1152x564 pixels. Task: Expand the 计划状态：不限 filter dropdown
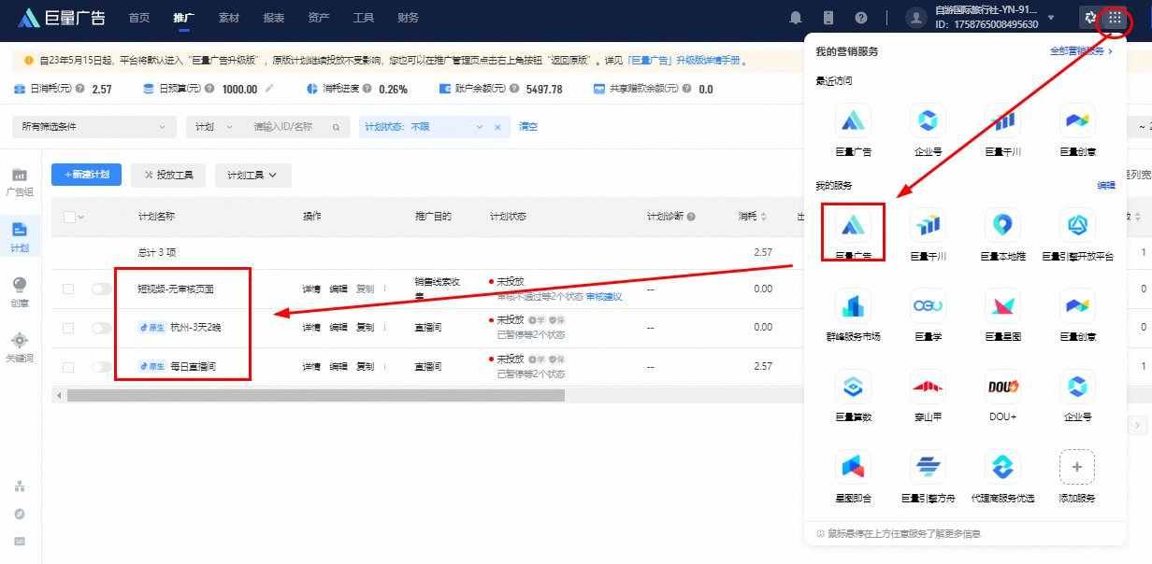pyautogui.click(x=481, y=127)
